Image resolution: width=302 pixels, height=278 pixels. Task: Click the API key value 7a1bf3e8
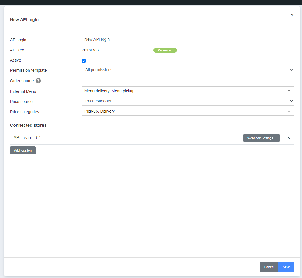90,50
